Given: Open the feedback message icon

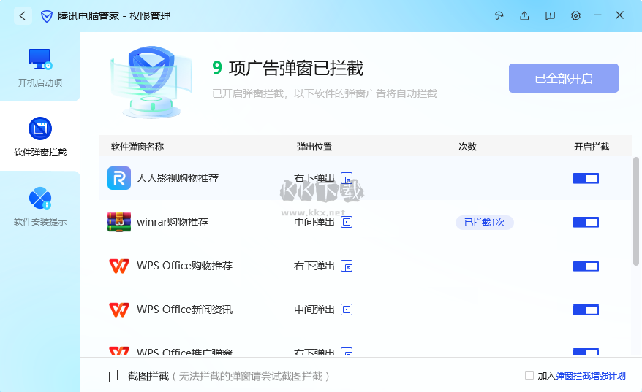Looking at the screenshot, I should click(550, 16).
